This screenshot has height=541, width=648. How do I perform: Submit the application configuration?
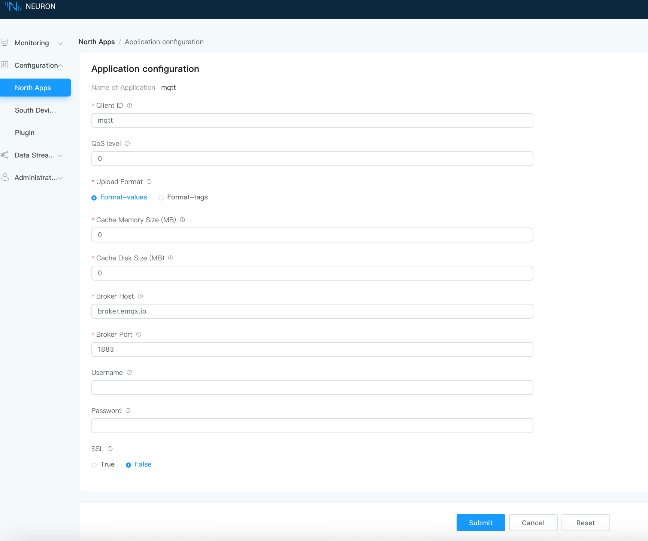(481, 523)
